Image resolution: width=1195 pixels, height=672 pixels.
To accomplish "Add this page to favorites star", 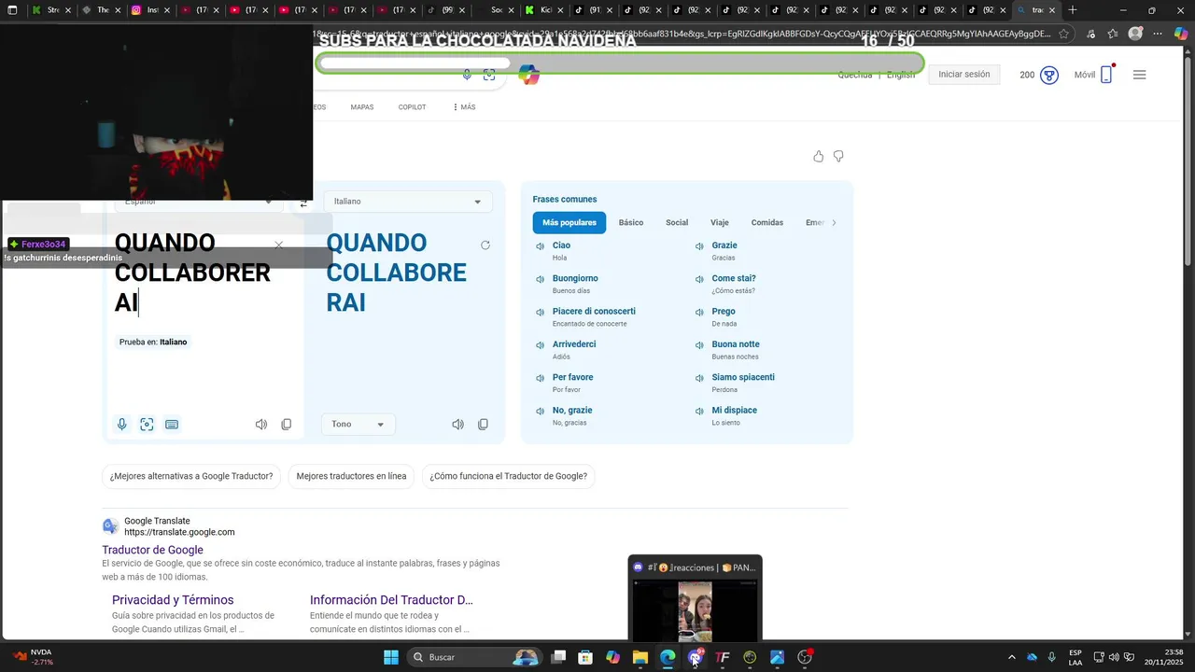I will [x=1064, y=34].
